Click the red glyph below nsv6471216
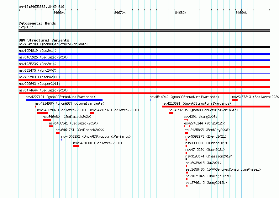The height and width of the screenshot is (198, 279). click(x=92, y=113)
